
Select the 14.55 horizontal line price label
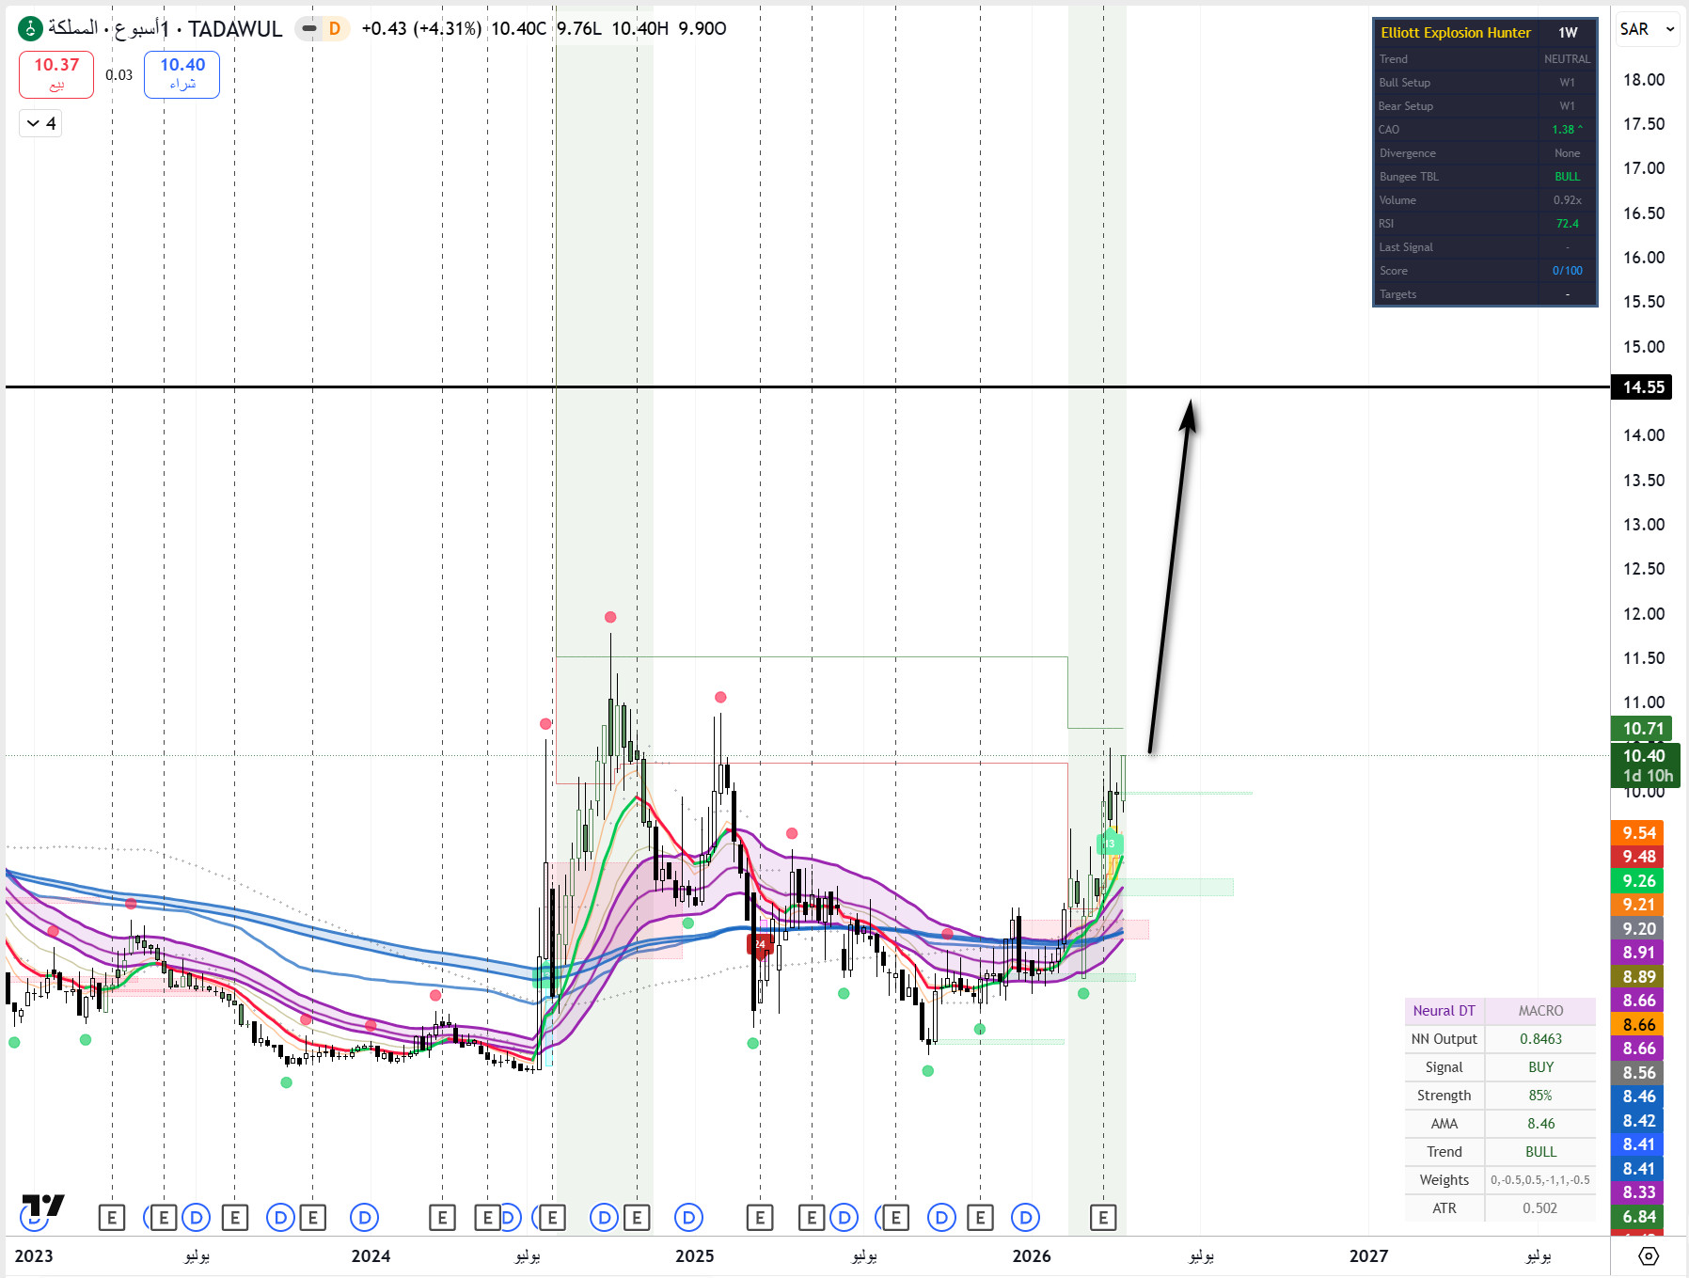[x=1642, y=387]
